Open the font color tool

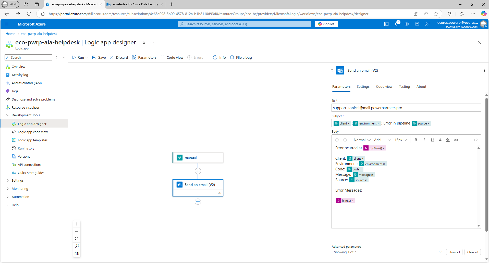[440, 140]
